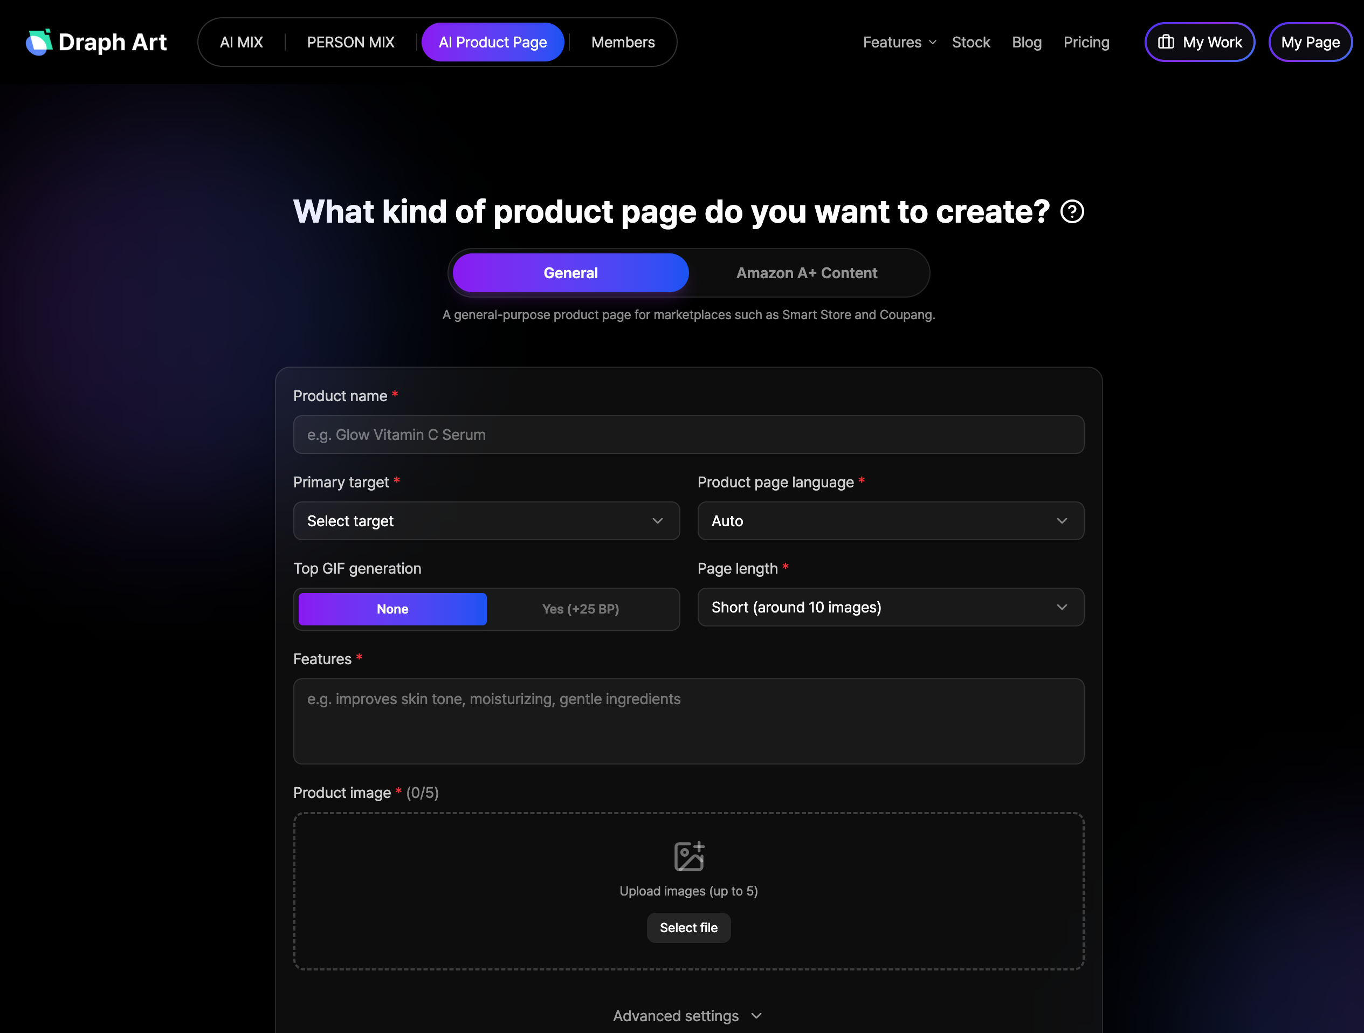Click the 'Top GIF generation' label
The height and width of the screenshot is (1033, 1364).
tap(357, 569)
